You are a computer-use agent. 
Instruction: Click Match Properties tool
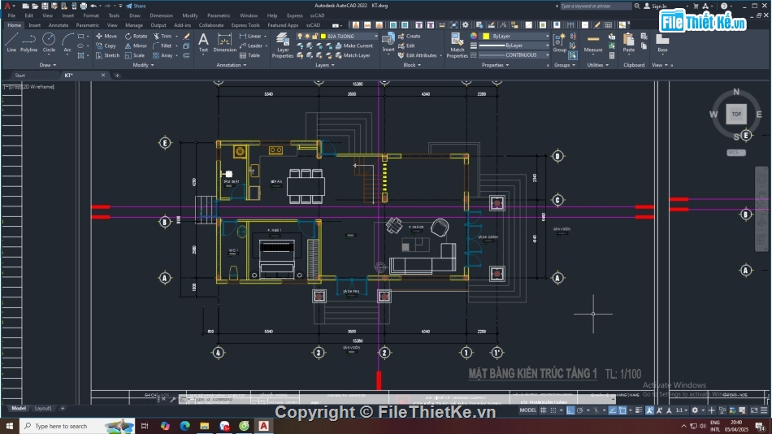457,46
